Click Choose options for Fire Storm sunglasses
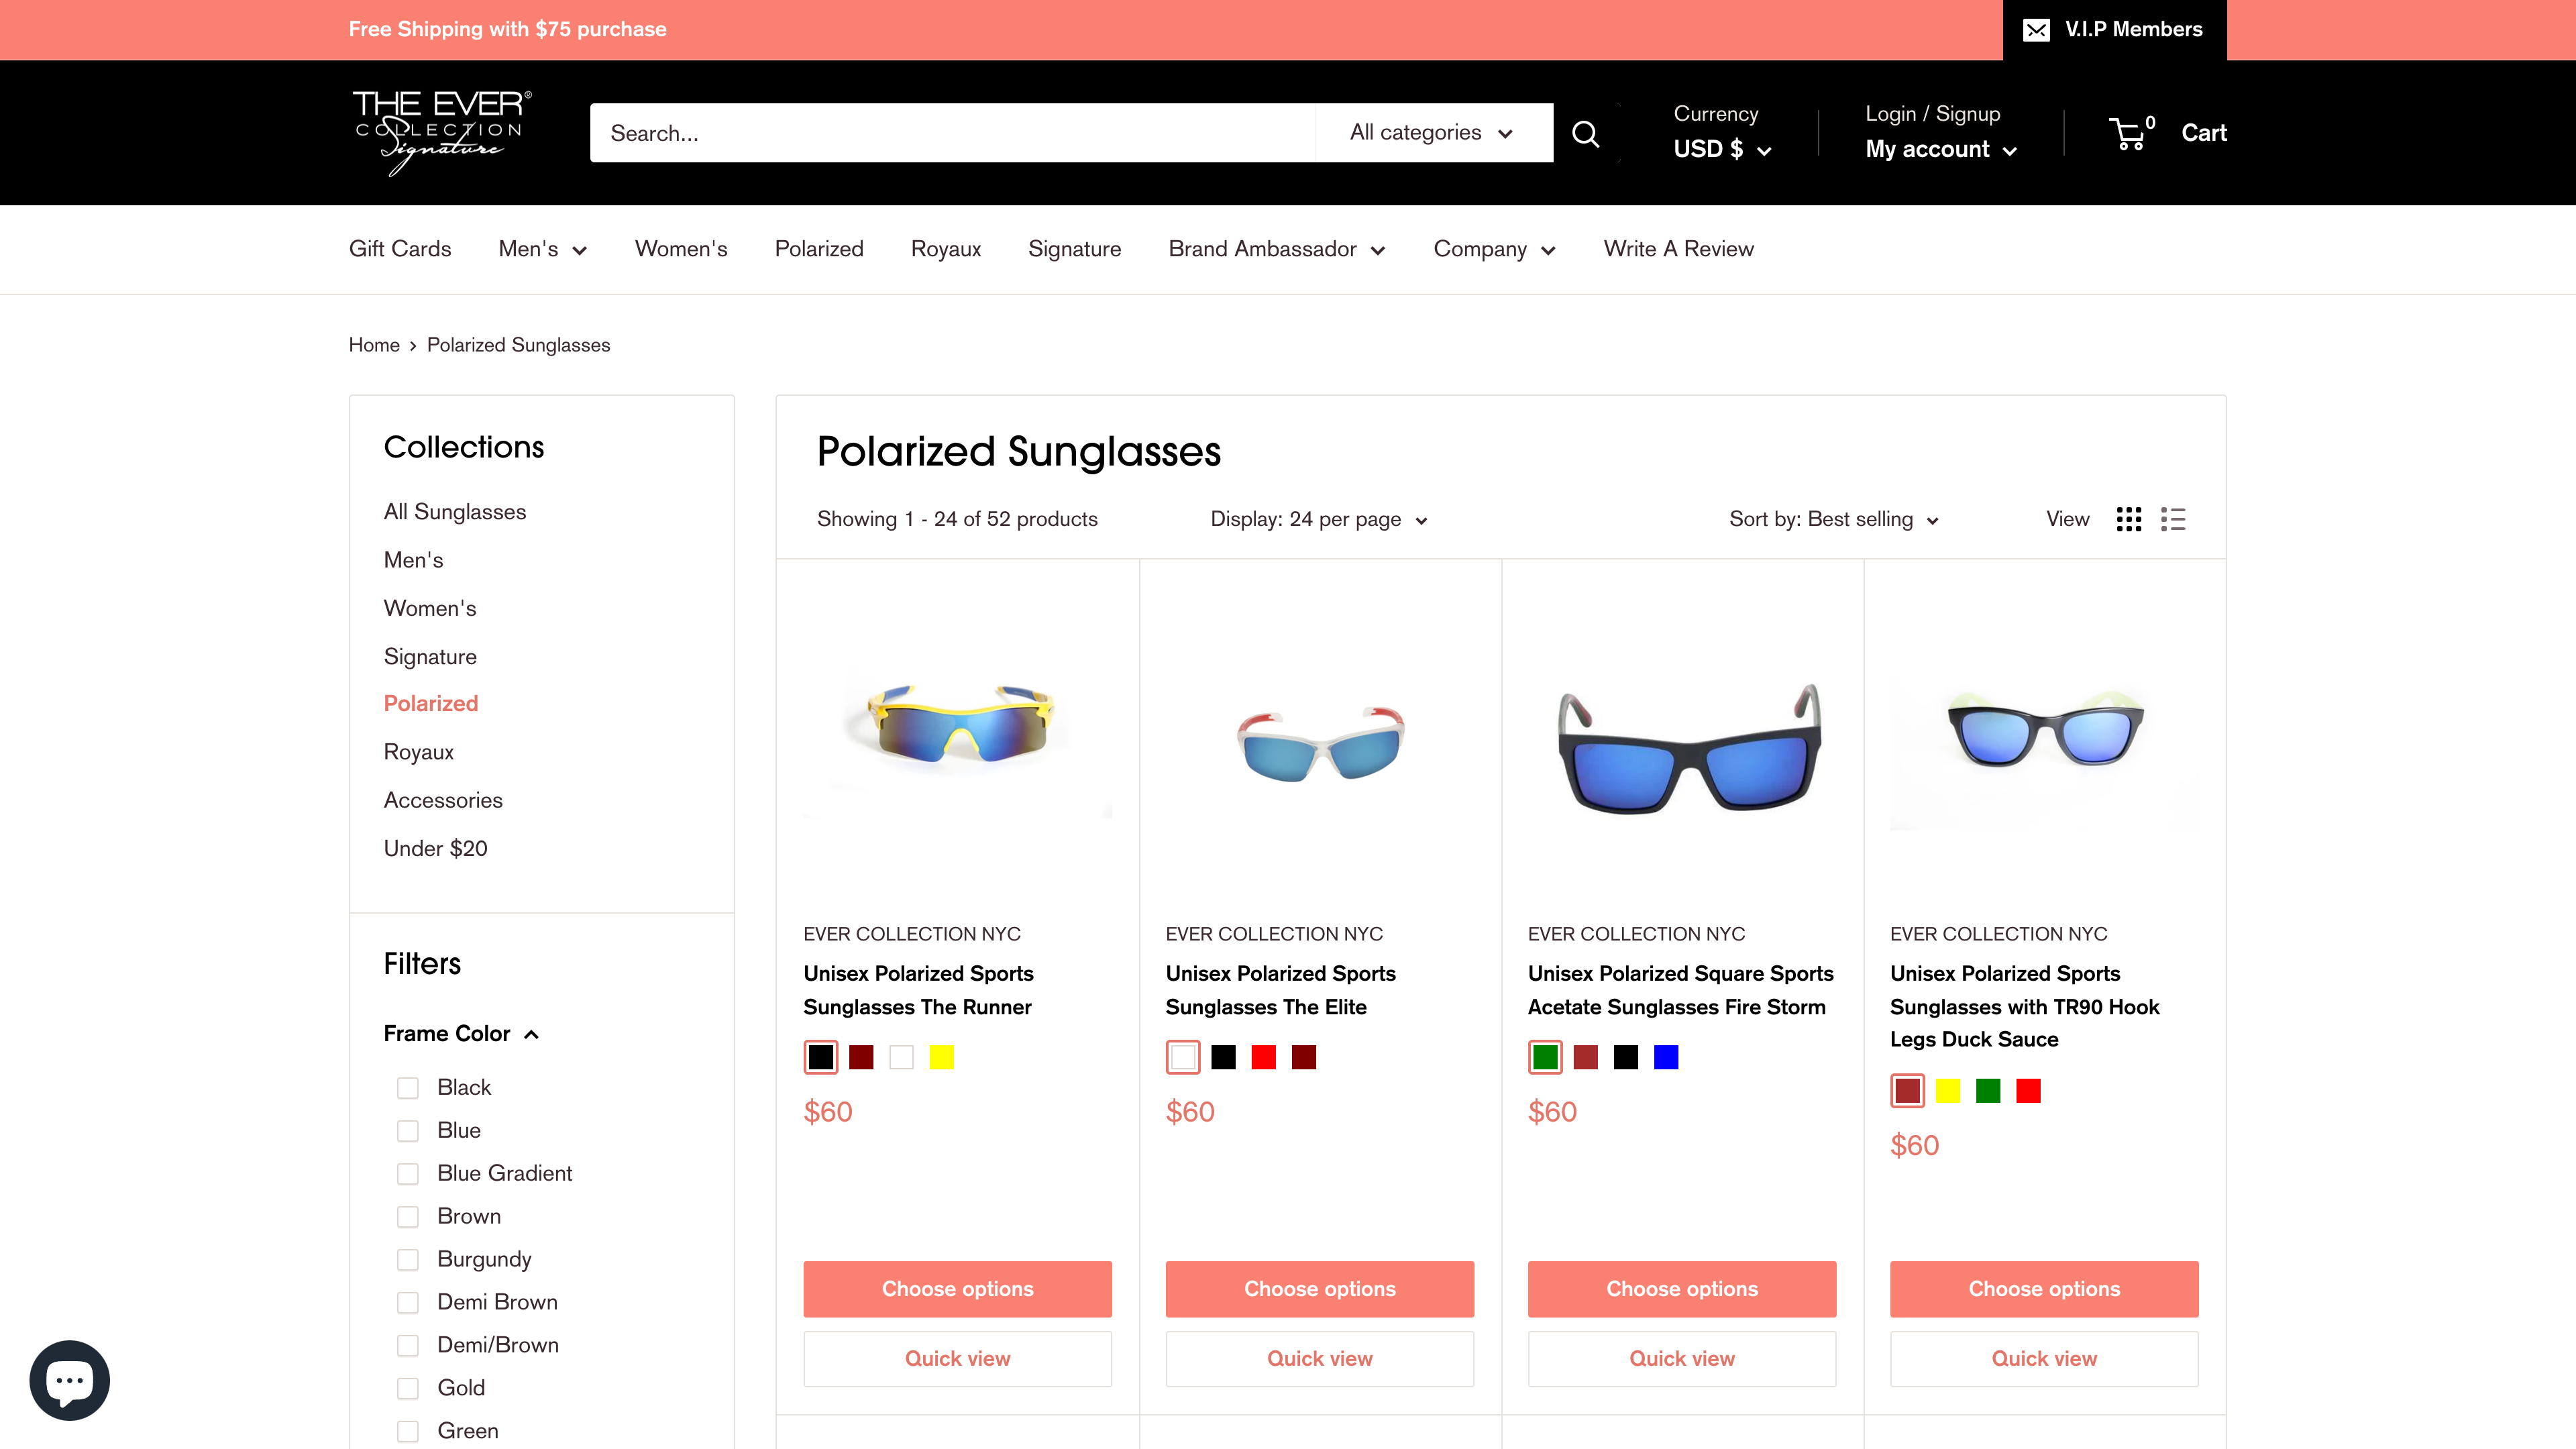Screen dimensions: 2576x1449 click(1682, 1289)
